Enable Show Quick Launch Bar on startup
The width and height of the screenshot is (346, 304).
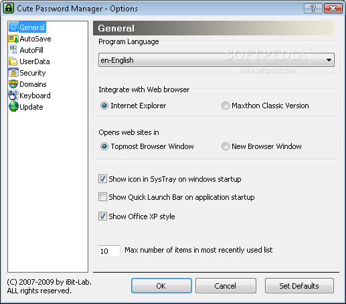tap(102, 197)
